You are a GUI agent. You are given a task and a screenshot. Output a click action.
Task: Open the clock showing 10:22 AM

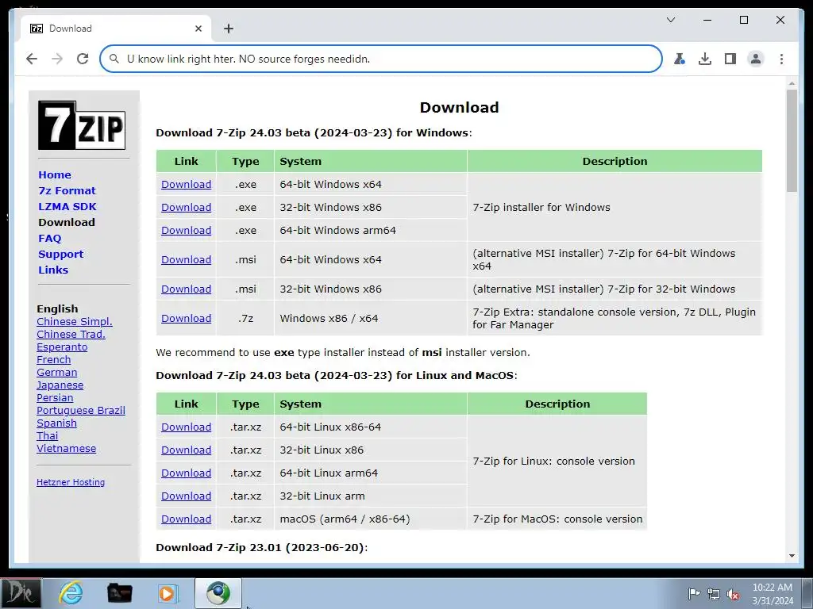773,594
